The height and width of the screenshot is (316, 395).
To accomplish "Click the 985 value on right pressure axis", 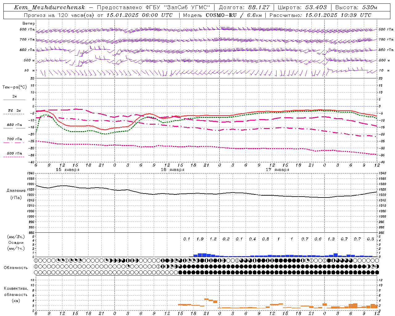I will (382, 233).
